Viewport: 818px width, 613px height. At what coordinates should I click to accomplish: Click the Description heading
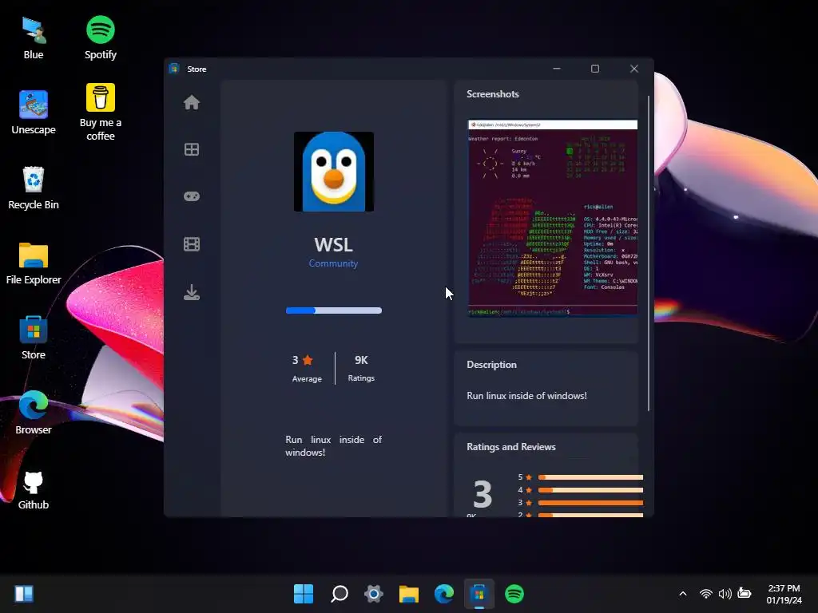point(491,364)
